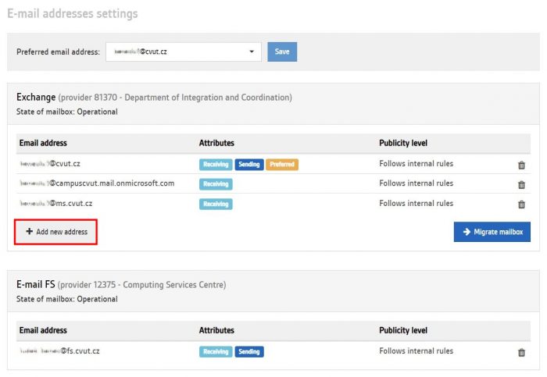This screenshot has height=377, width=547.
Task: Click Receiving badge on the @ms.cvut.cz row
Action: [x=216, y=204]
